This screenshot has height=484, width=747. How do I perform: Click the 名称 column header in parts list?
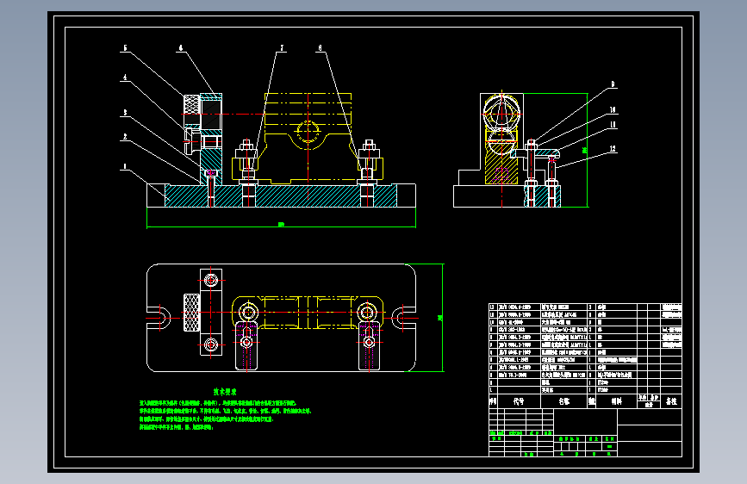point(564,401)
